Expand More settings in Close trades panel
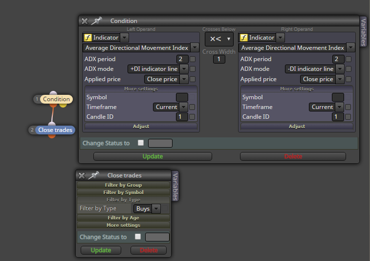 pos(123,225)
